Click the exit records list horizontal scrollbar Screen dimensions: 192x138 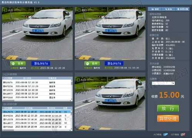click(36, 130)
